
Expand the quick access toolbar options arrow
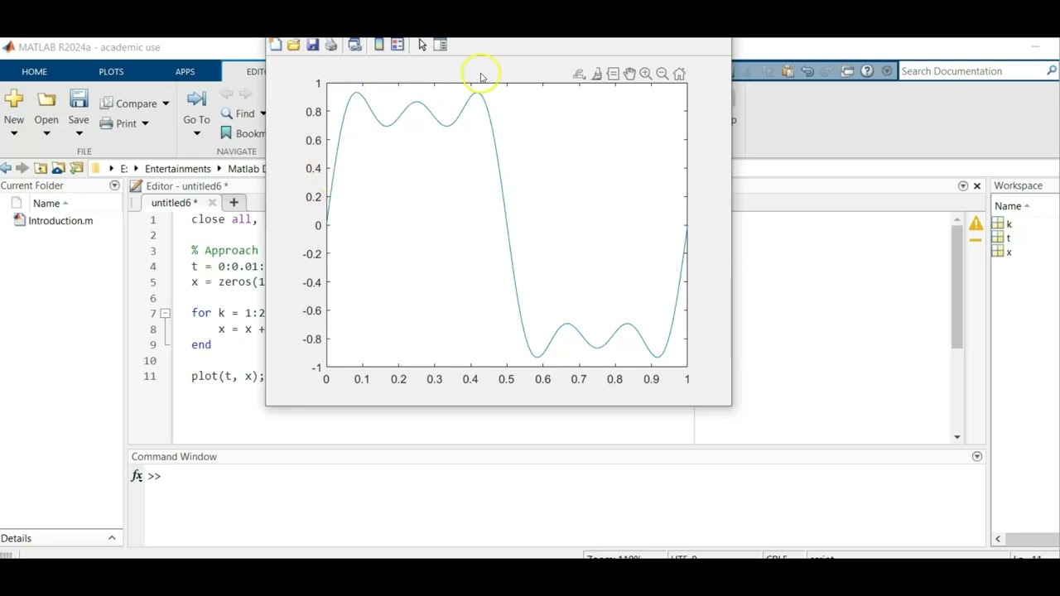pos(887,71)
